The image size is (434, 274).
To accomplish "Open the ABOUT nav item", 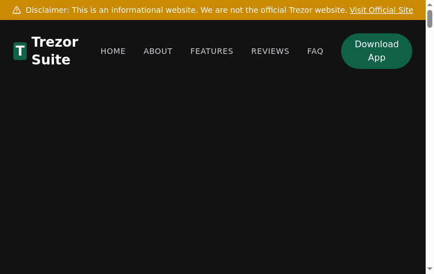I will tap(158, 51).
